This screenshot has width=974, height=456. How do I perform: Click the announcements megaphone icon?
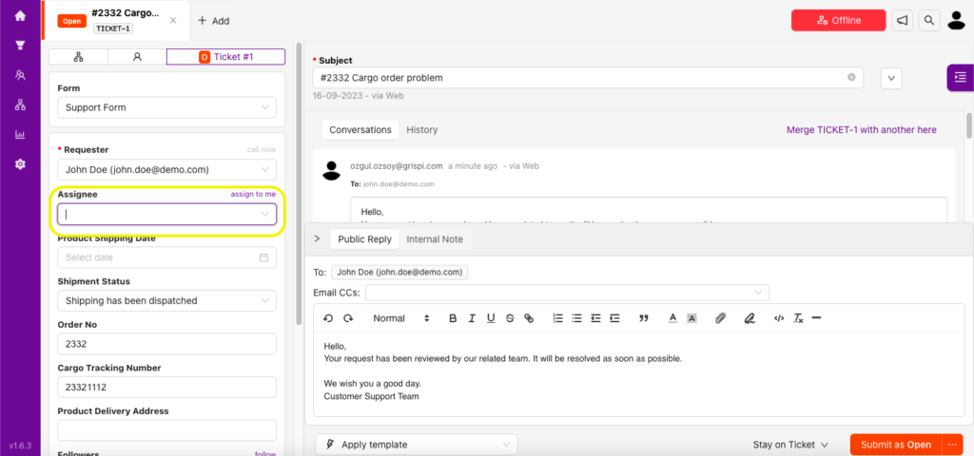tap(902, 21)
